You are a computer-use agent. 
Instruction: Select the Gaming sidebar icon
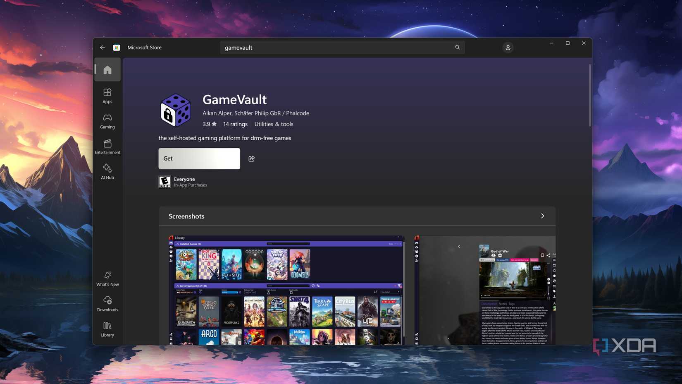pyautogui.click(x=107, y=120)
